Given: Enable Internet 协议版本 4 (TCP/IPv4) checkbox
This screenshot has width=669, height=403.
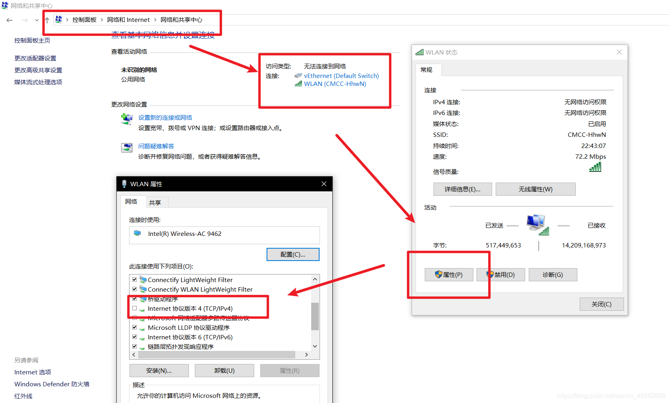Looking at the screenshot, I should [x=134, y=308].
